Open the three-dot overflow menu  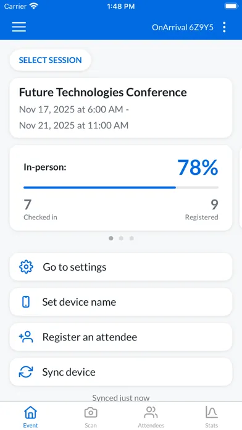224,27
